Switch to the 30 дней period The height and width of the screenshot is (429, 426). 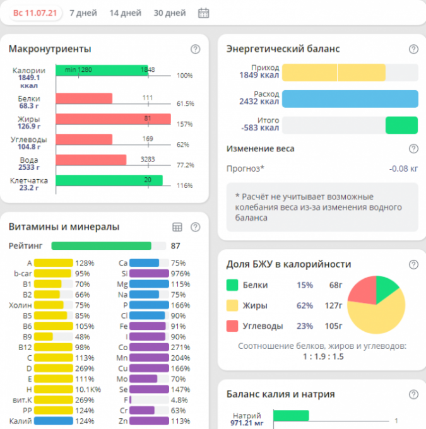coord(170,13)
